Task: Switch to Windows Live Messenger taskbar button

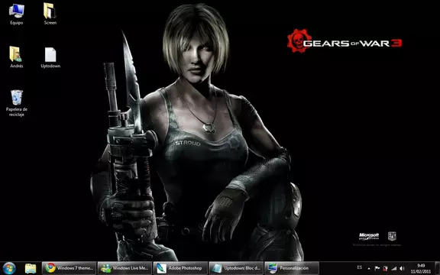Action: click(125, 268)
